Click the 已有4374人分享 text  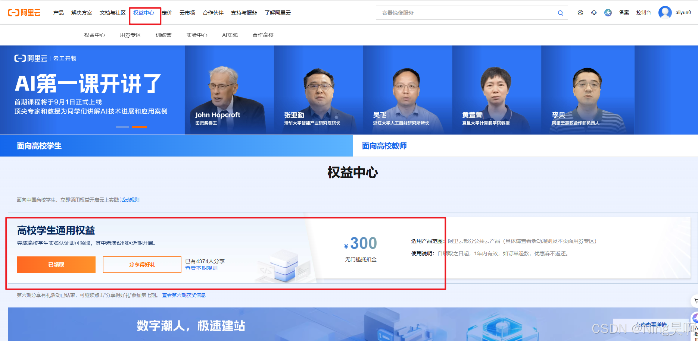pyautogui.click(x=205, y=261)
